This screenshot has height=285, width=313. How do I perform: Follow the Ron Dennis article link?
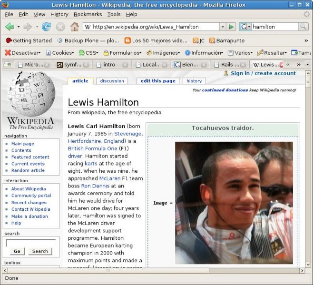point(95,186)
